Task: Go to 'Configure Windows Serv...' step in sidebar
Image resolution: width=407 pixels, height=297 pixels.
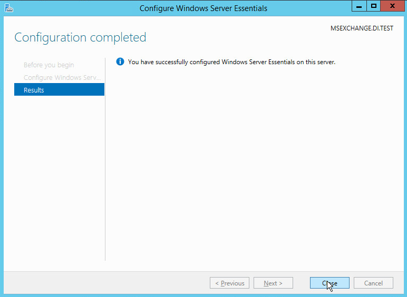Action: tap(62, 78)
